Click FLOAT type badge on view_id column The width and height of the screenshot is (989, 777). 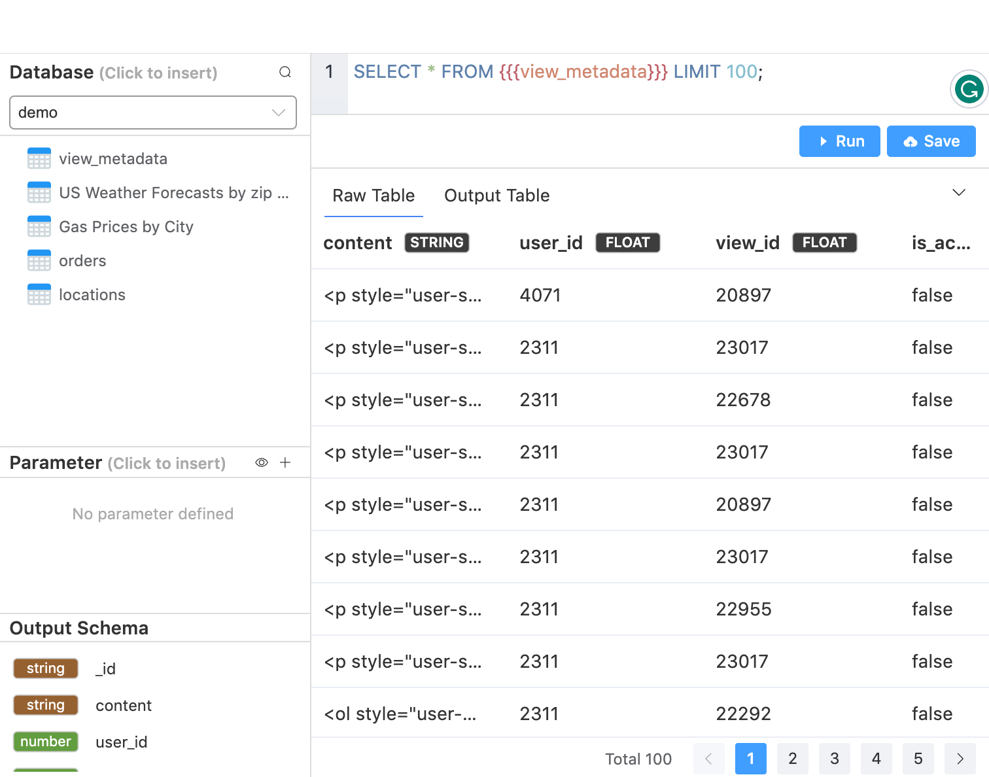tap(825, 243)
